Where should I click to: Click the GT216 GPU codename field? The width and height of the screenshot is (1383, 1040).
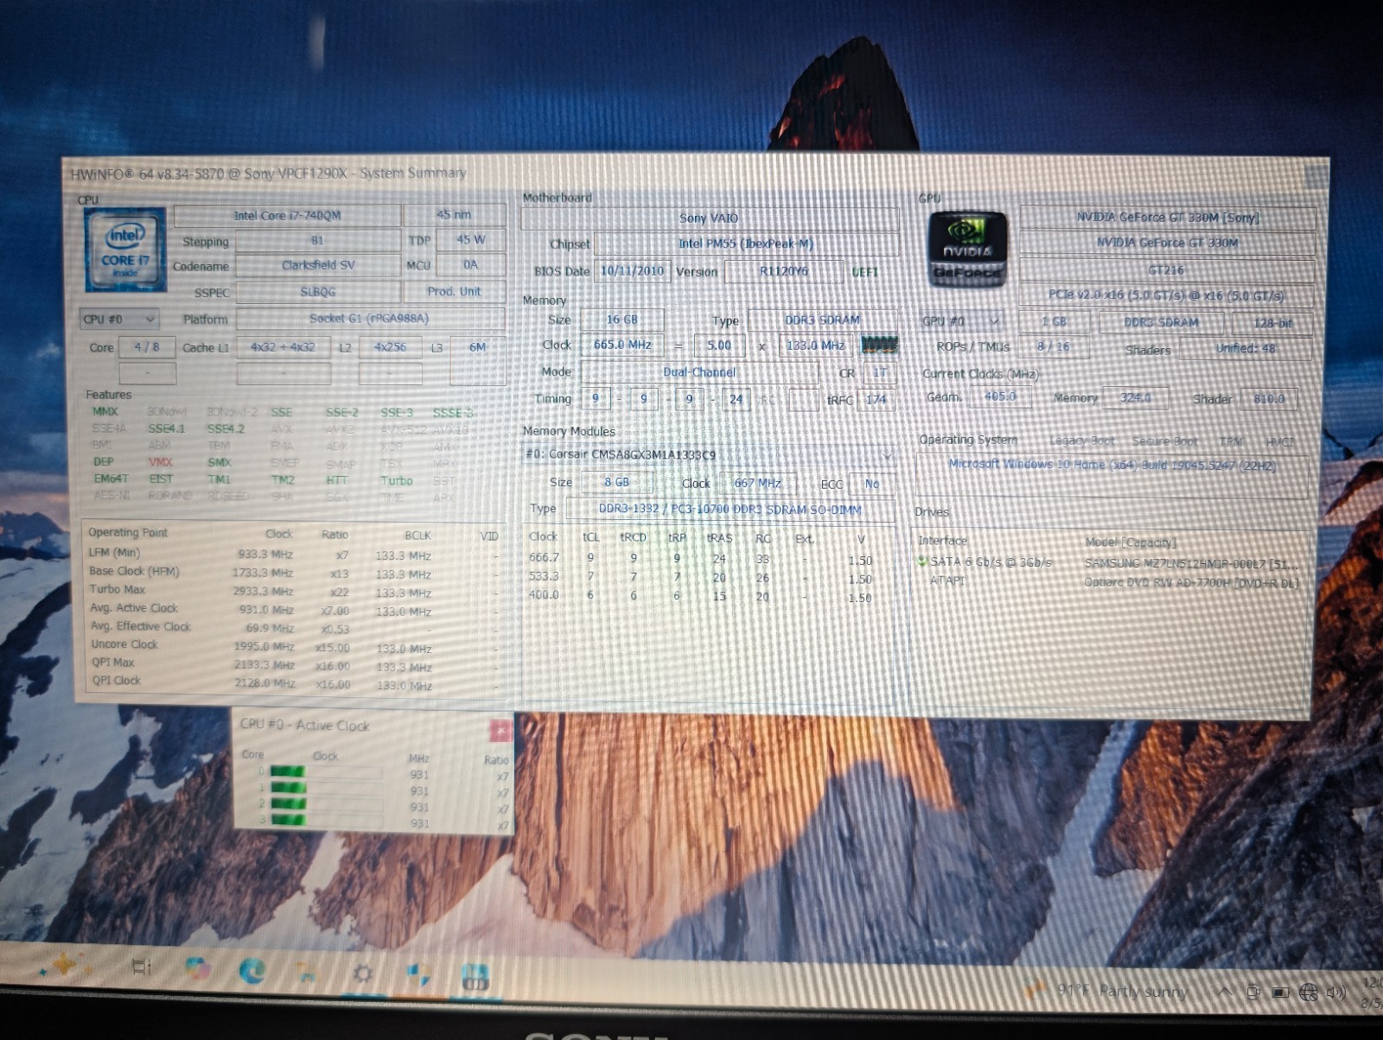pyautogui.click(x=1167, y=270)
